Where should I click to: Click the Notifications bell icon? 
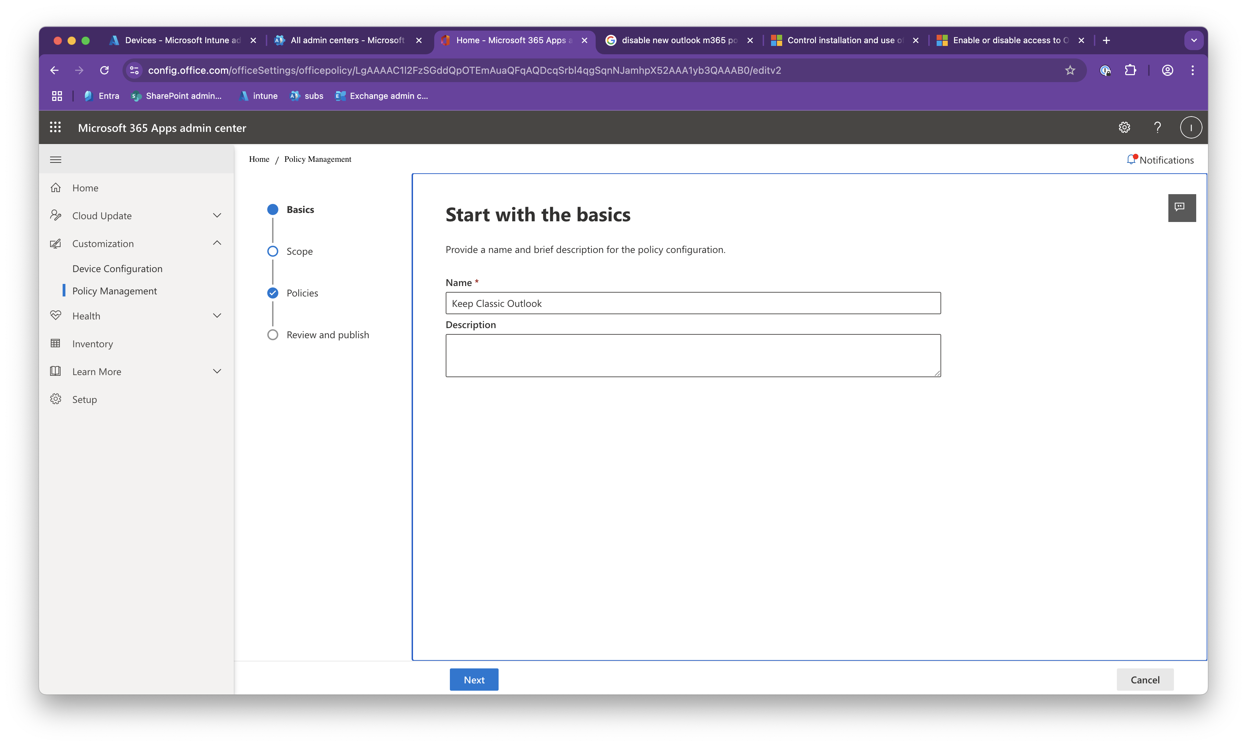(1131, 159)
